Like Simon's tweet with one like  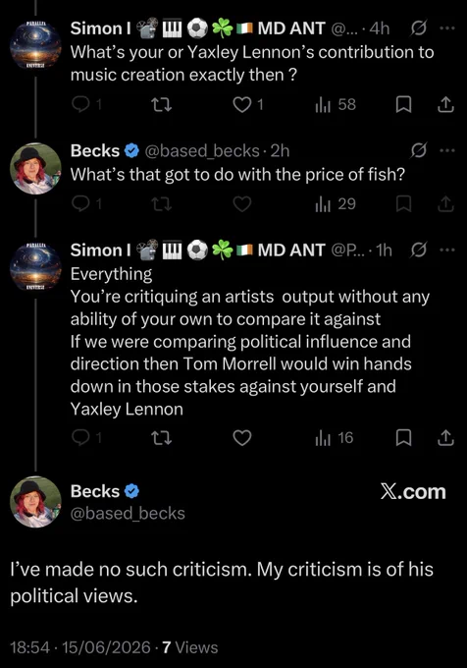tap(248, 104)
